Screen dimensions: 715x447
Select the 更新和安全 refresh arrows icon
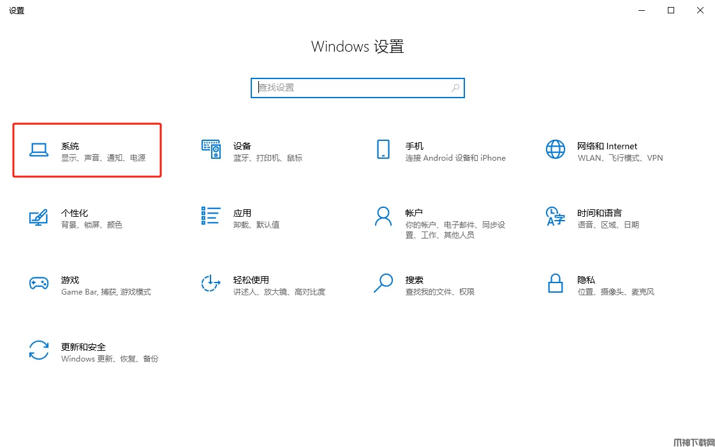[39, 351]
